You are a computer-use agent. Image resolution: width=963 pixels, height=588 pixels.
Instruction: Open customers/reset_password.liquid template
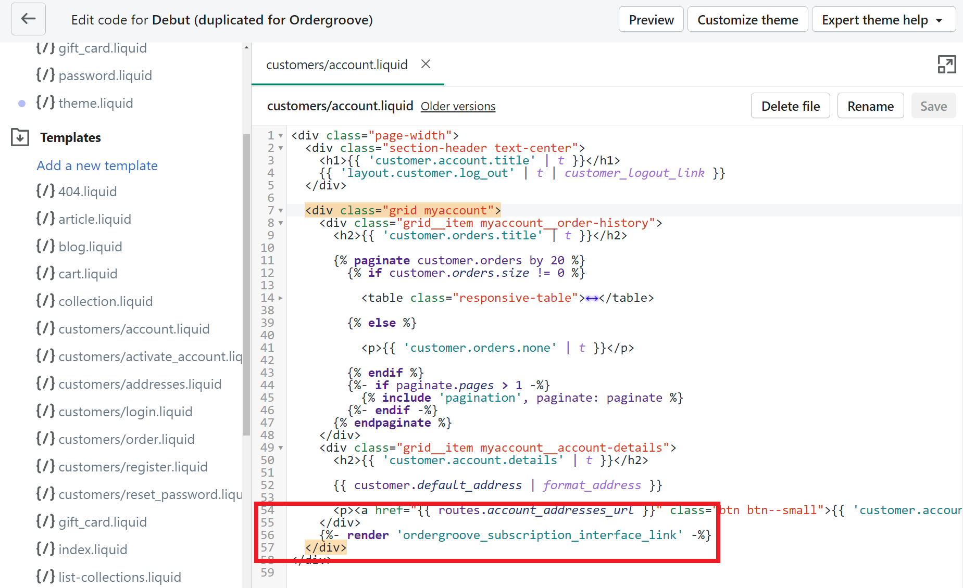tap(150, 494)
